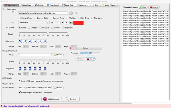The image size is (171, 108).
Task: Check the File Name option
Action: click(x=92, y=18)
